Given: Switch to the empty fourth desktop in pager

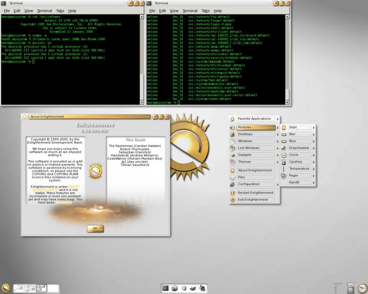Looking at the screenshot, I should coord(53,288).
